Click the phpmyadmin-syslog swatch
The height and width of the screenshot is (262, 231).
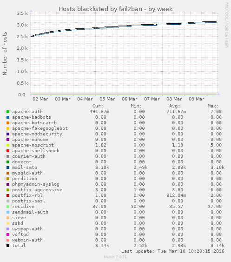8,184
